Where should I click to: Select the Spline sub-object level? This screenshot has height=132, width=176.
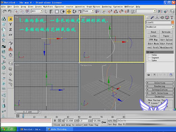pyautogui.click(x=154, y=60)
